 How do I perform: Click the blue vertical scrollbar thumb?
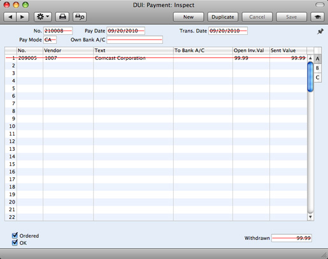click(310, 77)
